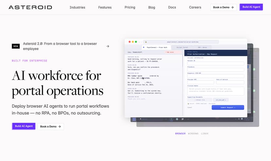
Task: Click the green maximize dot in demo browser
Action: click(x=136, y=42)
